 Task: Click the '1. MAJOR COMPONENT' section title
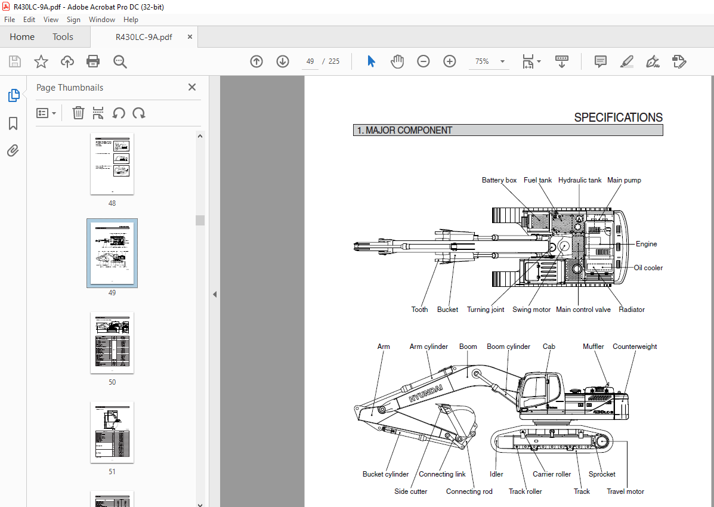pos(404,130)
